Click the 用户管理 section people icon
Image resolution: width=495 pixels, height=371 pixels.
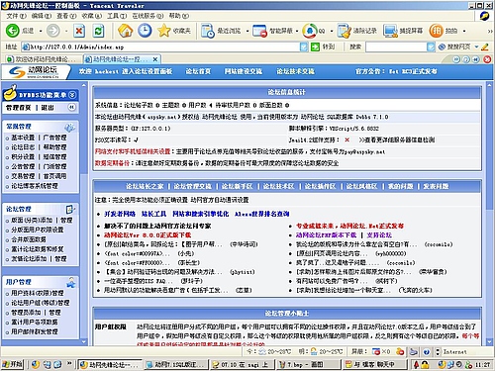pos(70,283)
